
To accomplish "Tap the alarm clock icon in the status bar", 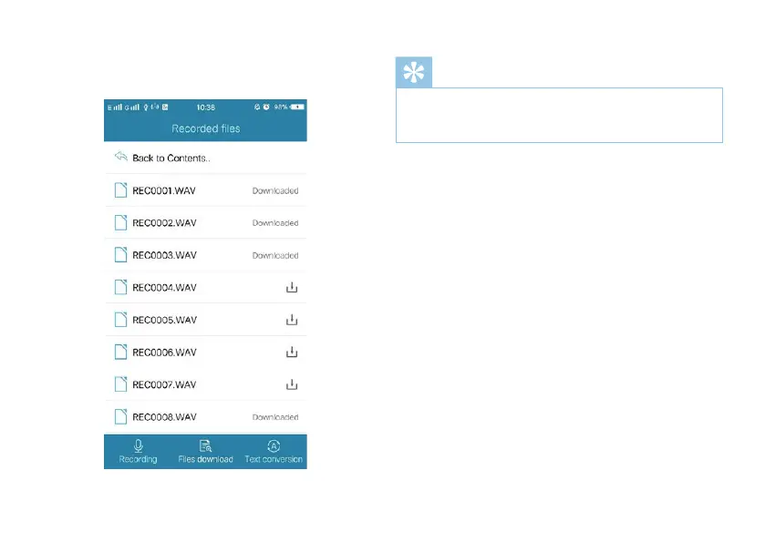I will (266, 107).
